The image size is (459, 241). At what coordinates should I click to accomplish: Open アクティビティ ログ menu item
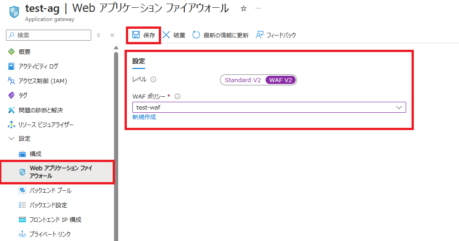[38, 66]
